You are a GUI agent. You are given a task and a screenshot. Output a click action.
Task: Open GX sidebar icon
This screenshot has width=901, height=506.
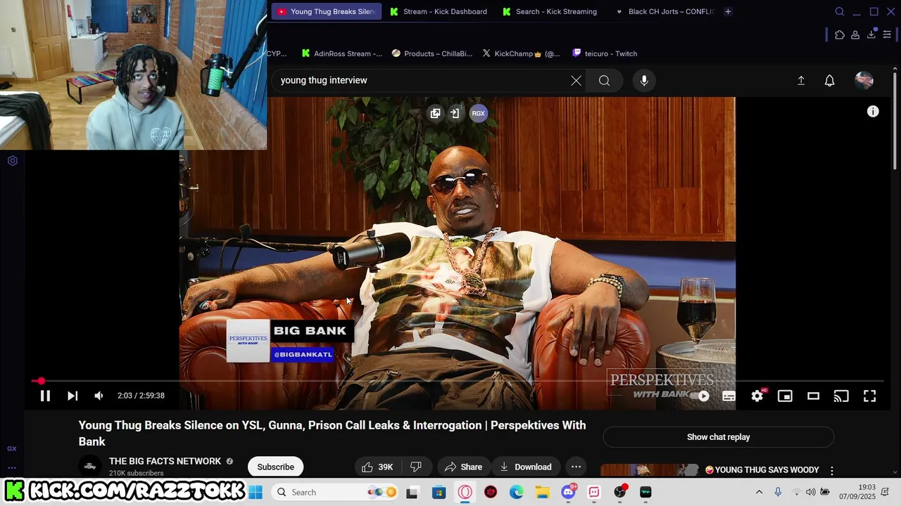point(12,448)
